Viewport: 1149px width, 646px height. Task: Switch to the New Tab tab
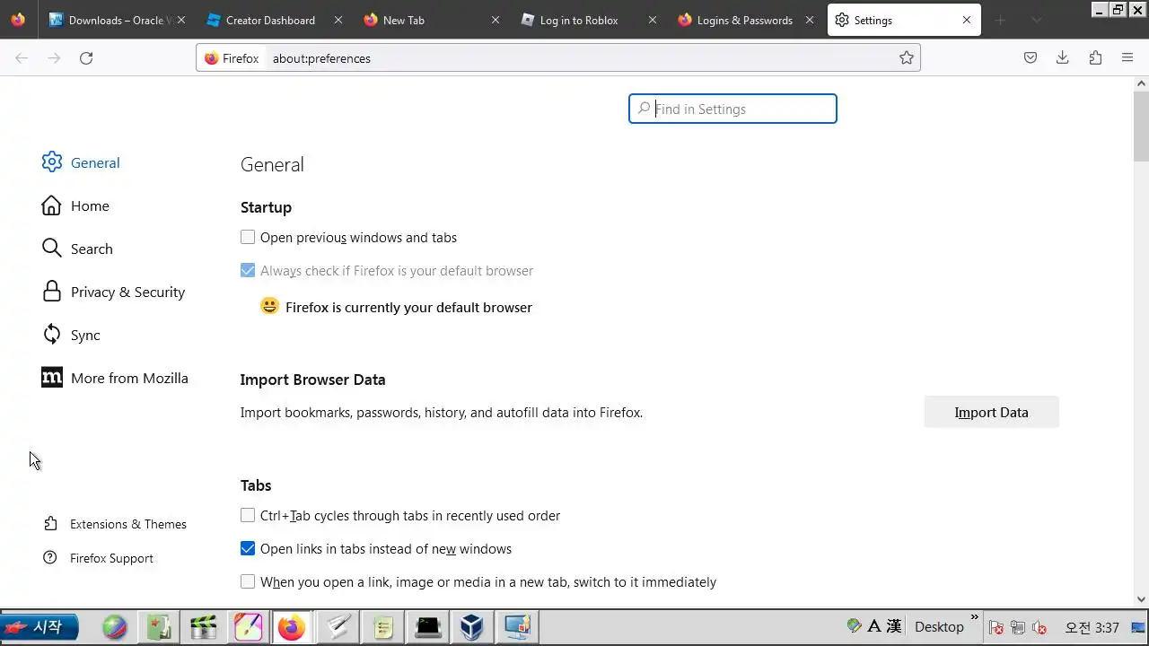[431, 20]
